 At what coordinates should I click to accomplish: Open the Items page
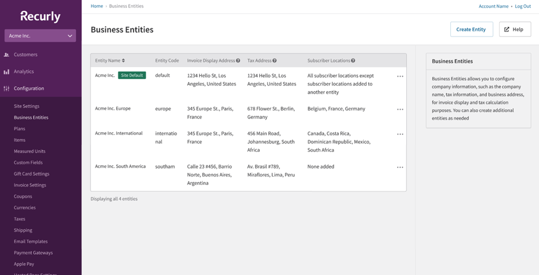coord(19,140)
